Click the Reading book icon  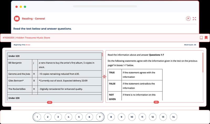[17, 19]
